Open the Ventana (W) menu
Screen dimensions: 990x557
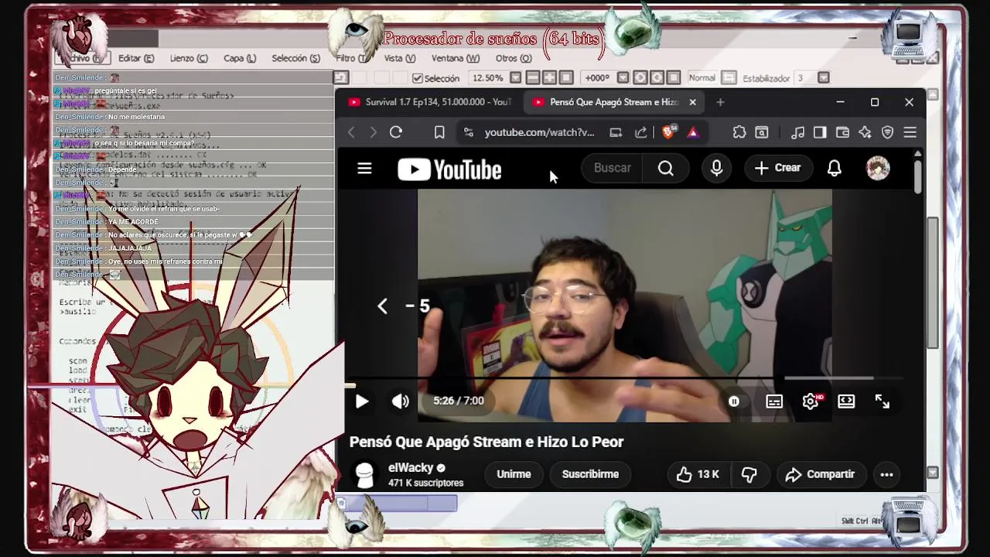pos(456,58)
